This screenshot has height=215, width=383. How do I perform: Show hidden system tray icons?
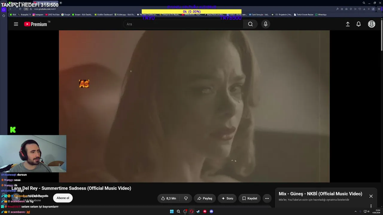pyautogui.click(x=355, y=211)
